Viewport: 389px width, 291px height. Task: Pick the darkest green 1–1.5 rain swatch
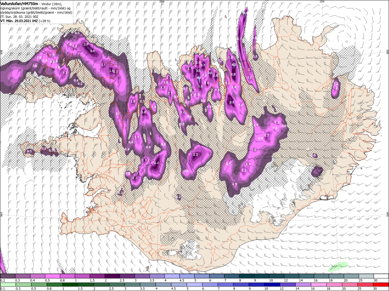(70, 285)
